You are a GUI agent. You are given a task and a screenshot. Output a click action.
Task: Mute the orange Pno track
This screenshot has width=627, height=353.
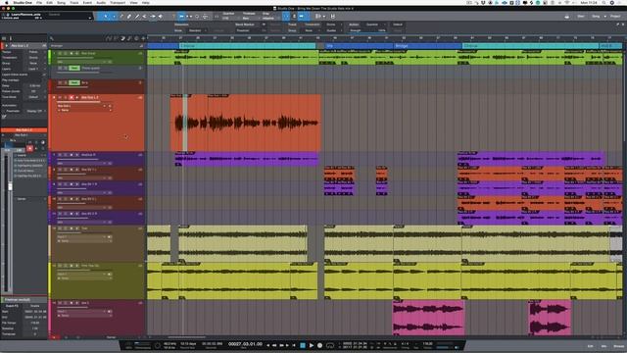tap(60, 98)
